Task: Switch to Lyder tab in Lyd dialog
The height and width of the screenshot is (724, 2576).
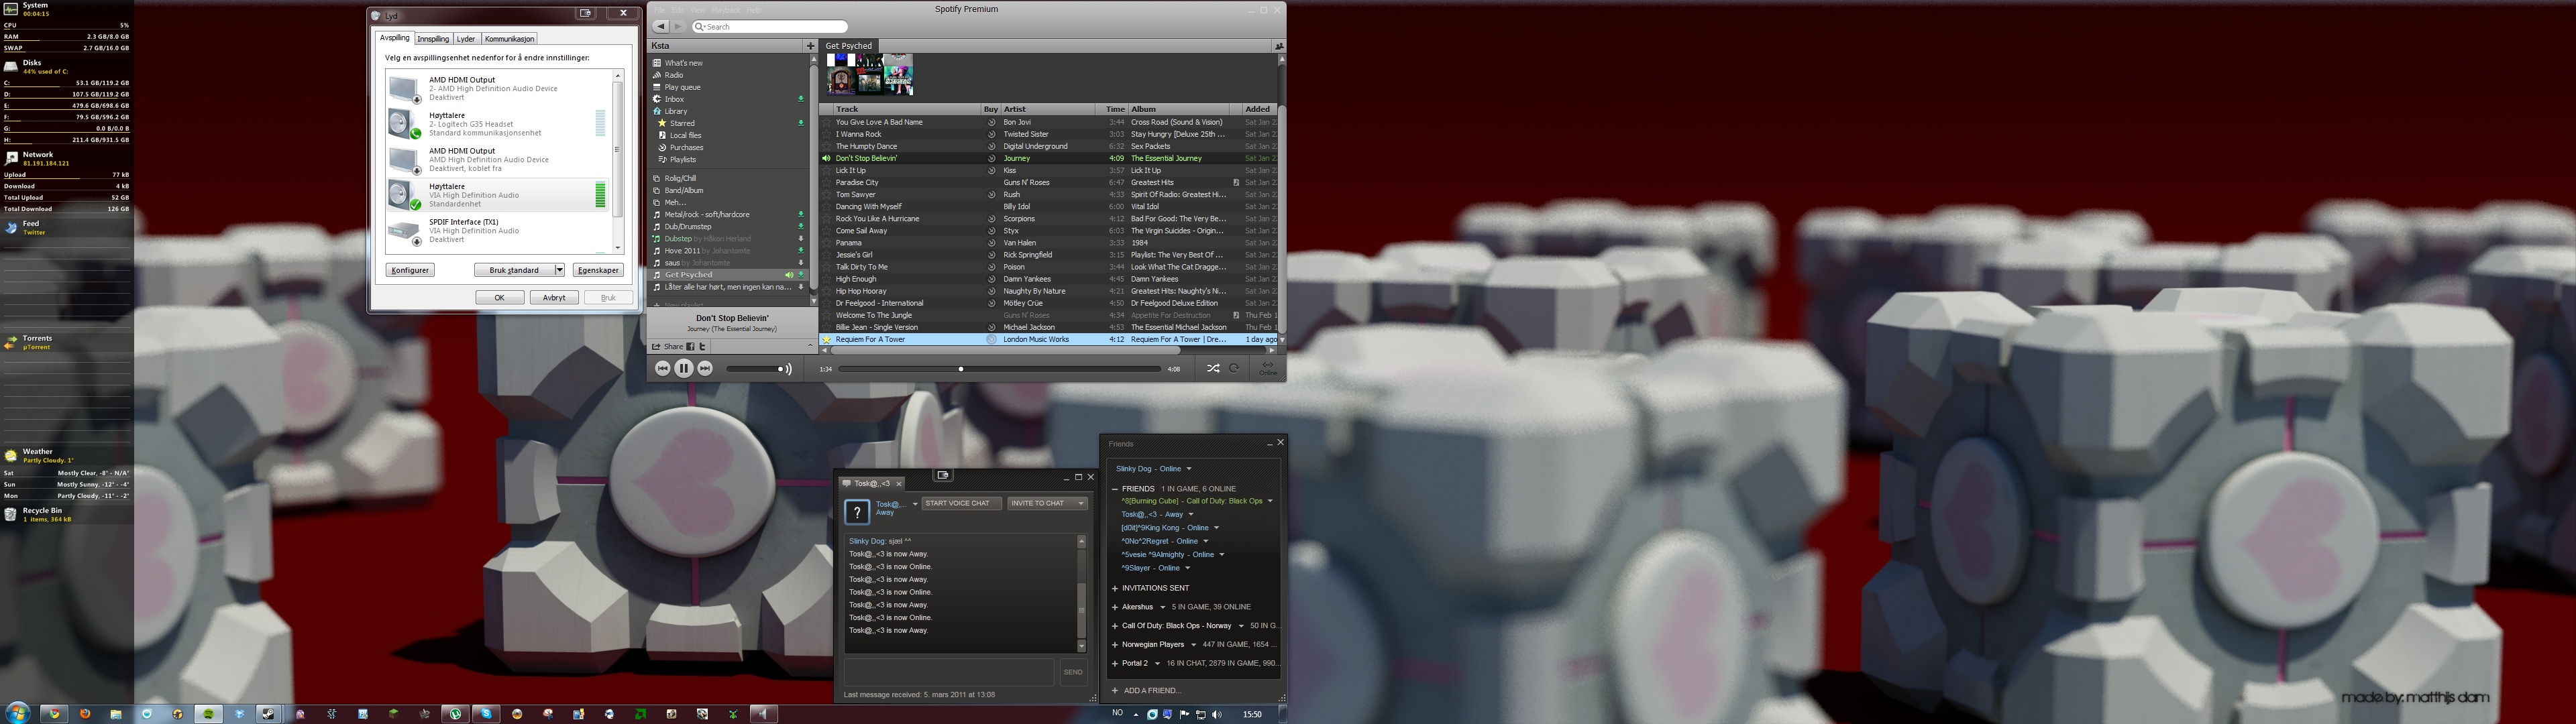Action: [466, 39]
